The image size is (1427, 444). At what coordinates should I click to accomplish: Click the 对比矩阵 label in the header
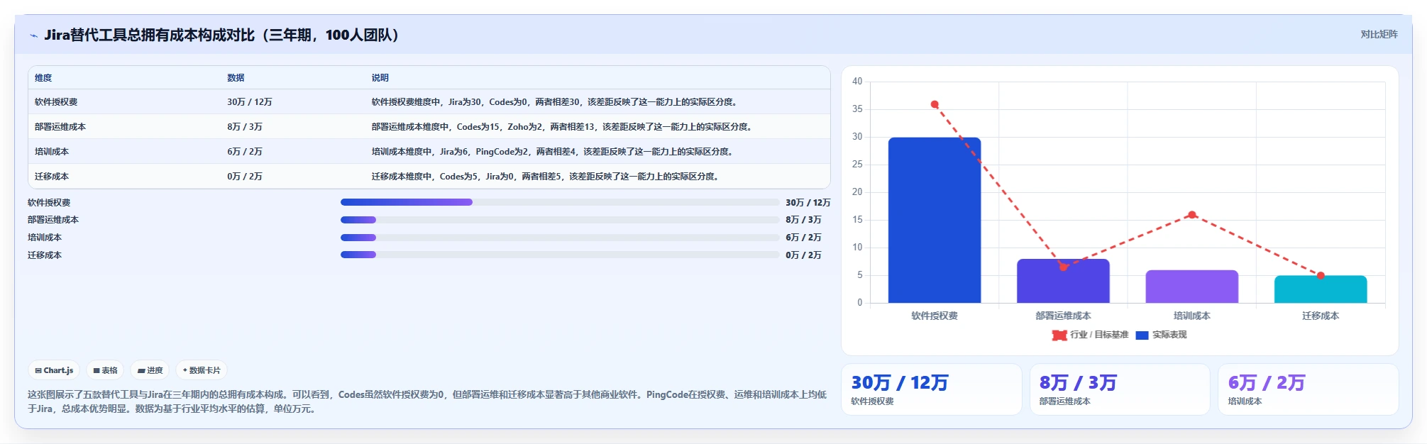click(x=1379, y=34)
